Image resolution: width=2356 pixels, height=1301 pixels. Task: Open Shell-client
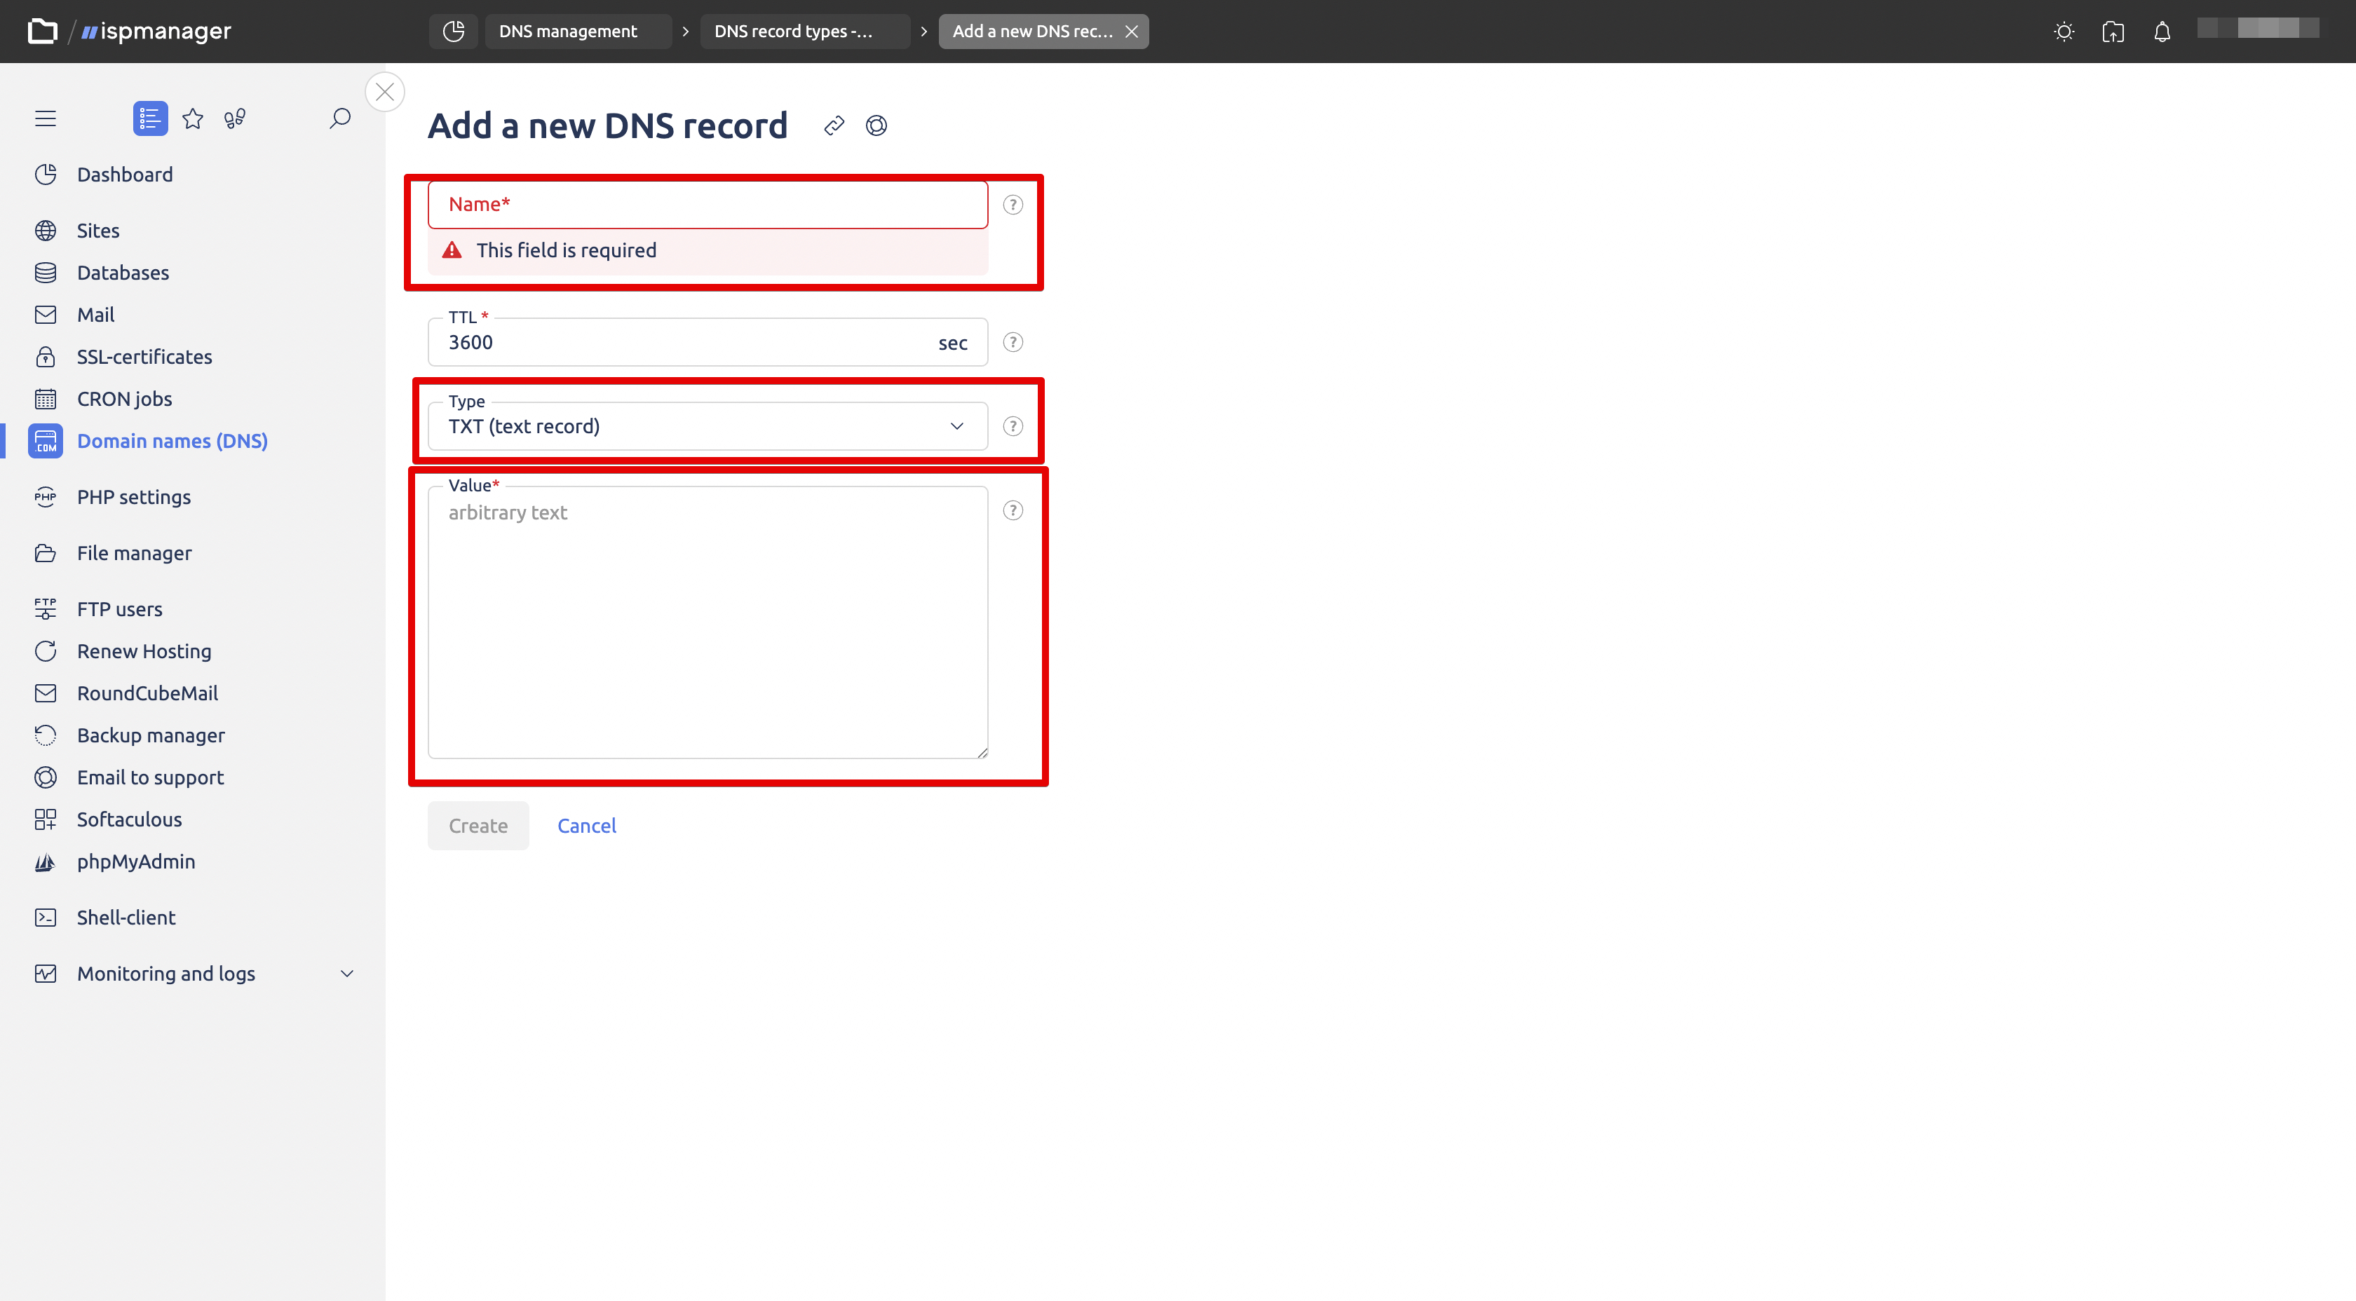pos(126,917)
